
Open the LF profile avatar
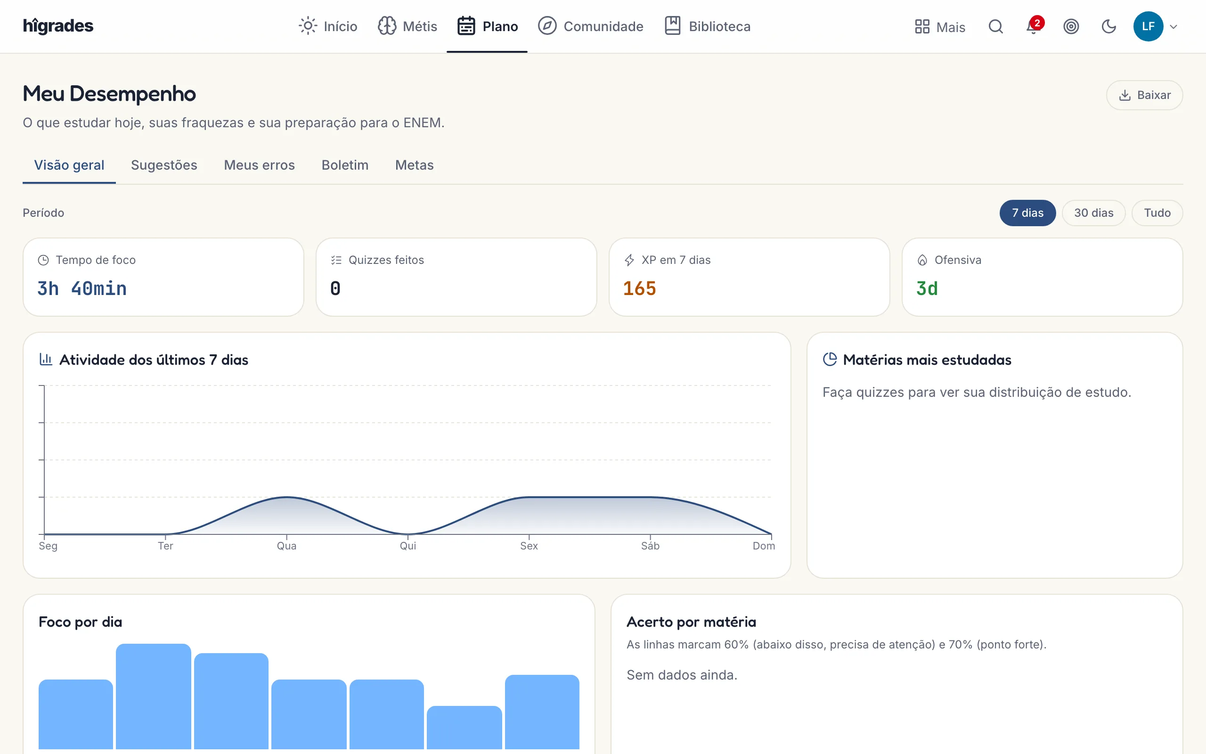point(1148,26)
